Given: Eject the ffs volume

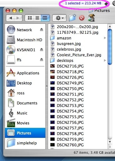Looking at the screenshot, I should pos(42,60).
